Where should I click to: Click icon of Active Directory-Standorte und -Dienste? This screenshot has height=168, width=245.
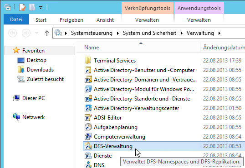88,99
